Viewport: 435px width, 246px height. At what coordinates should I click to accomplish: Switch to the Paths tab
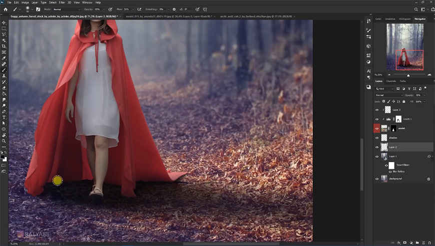coord(403,81)
